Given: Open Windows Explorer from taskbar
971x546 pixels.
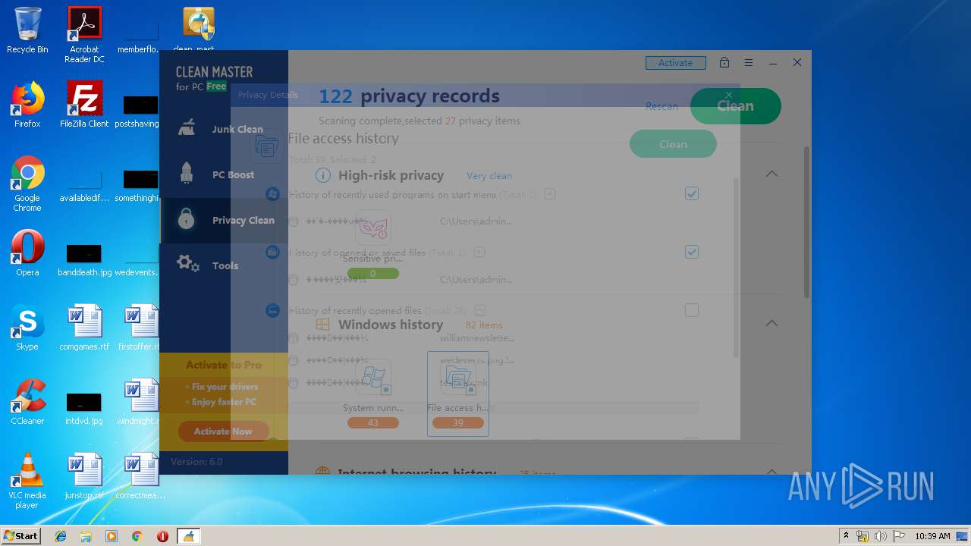Looking at the screenshot, I should 86,536.
